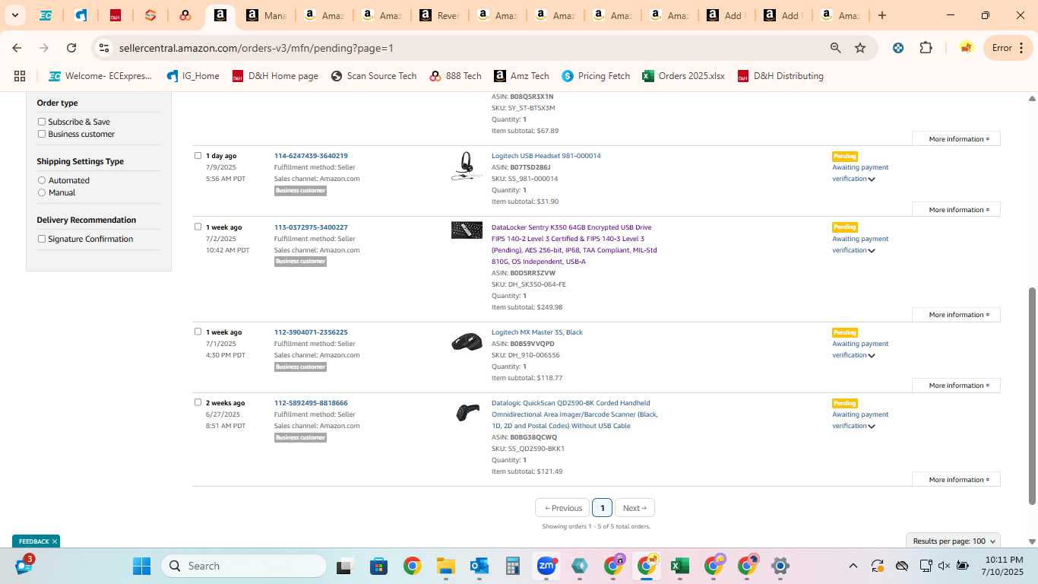Screen dimensions: 1038x584
Task: Select order 112-3904071-2356225 checkbox
Action: (x=198, y=332)
